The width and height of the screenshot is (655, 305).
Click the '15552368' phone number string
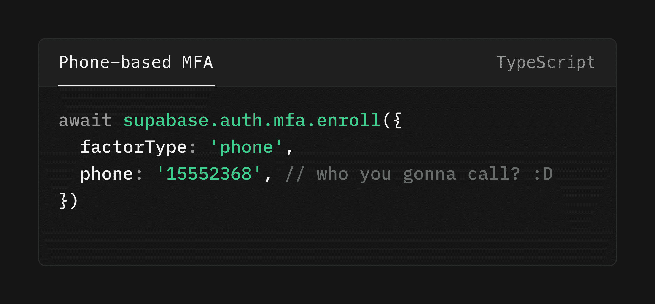(209, 174)
